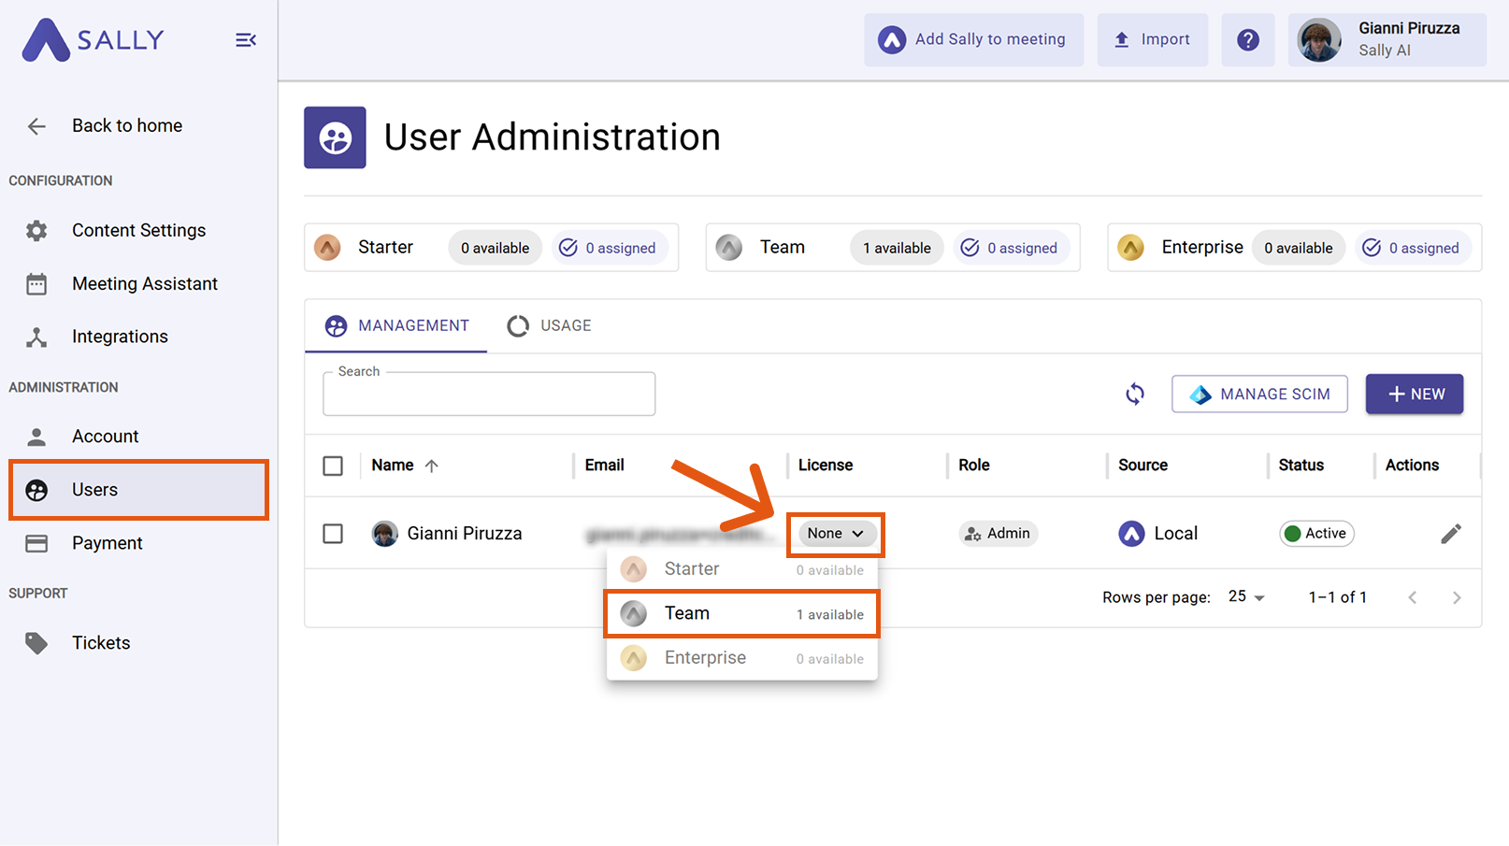Switch to the USAGE tab
Image resolution: width=1509 pixels, height=846 pixels.
pyautogui.click(x=550, y=325)
